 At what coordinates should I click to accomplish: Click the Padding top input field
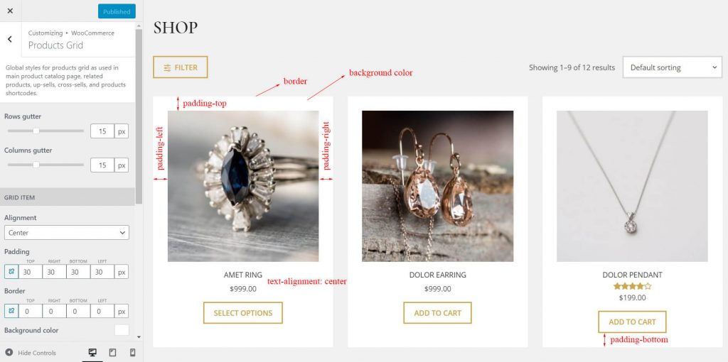pos(31,272)
